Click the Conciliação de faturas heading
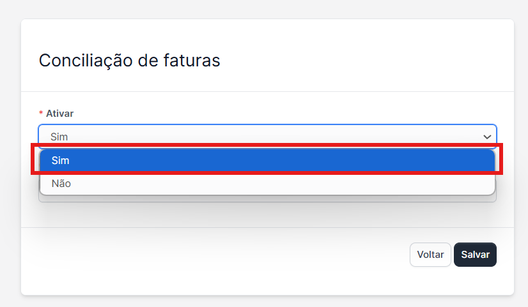 pos(129,61)
